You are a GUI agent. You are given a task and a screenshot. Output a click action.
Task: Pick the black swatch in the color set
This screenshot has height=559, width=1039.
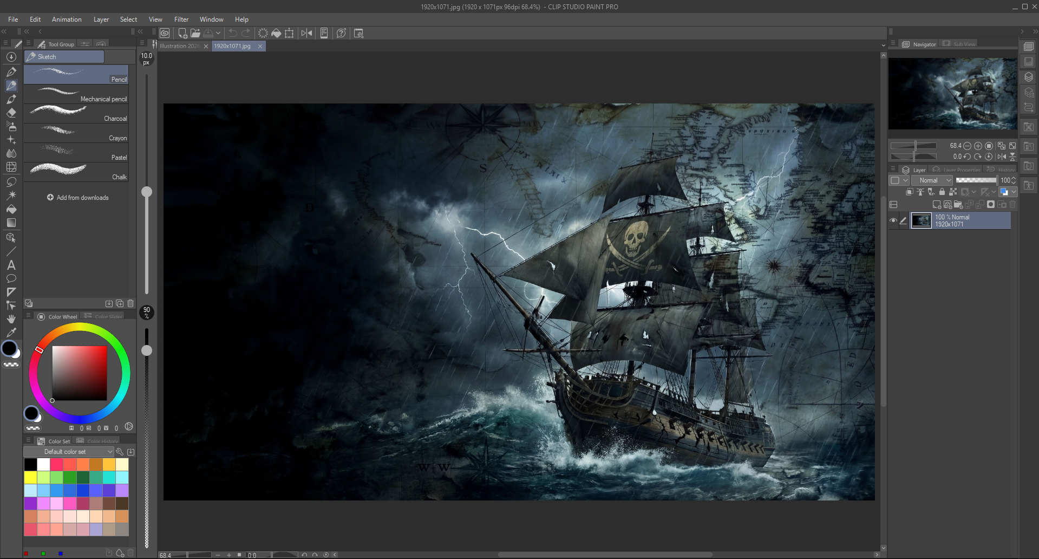(30, 464)
